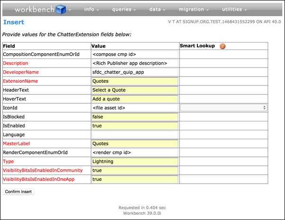Expand the IconId Smart Lookup dropdown
Screen dimensions: 285x220
pyautogui.click(x=223, y=108)
